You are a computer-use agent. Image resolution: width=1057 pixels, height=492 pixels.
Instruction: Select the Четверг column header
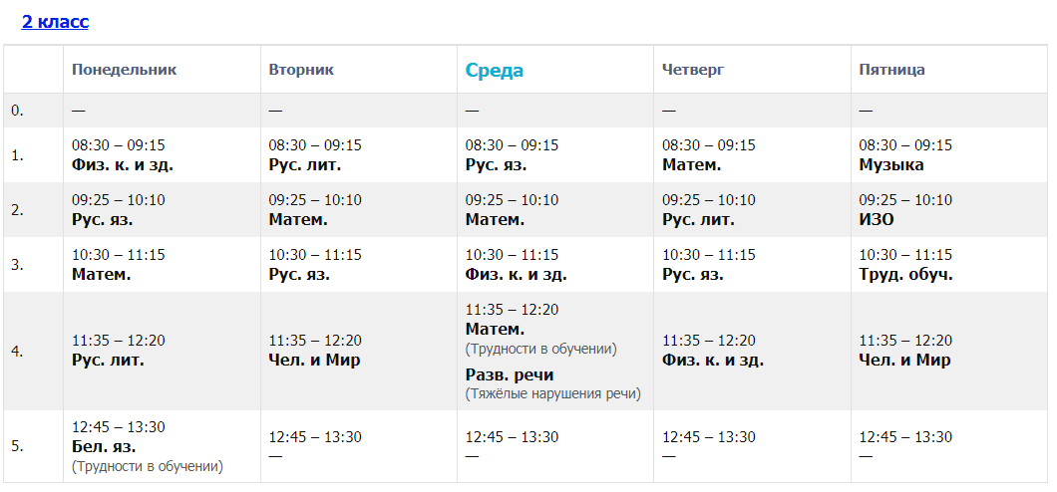tap(693, 70)
